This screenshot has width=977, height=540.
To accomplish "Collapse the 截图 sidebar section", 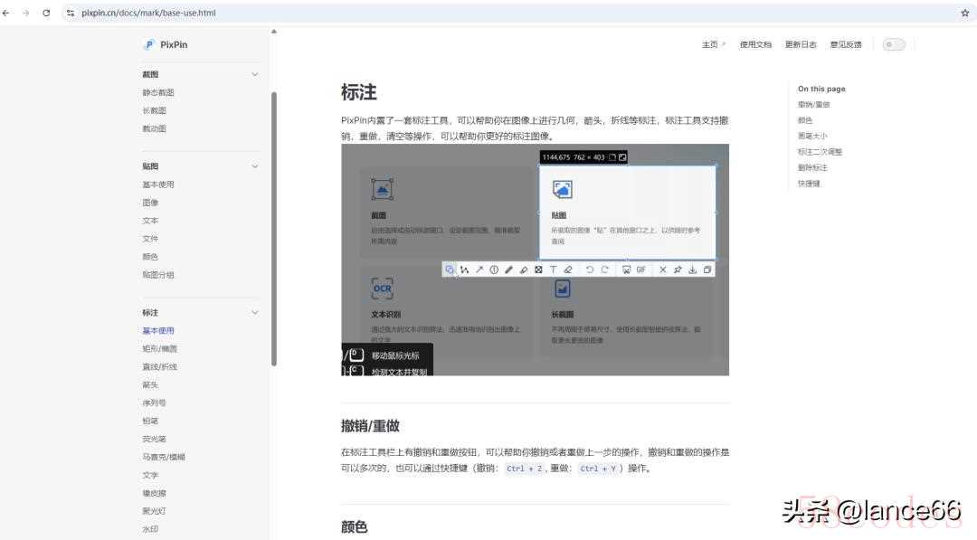I will [254, 74].
